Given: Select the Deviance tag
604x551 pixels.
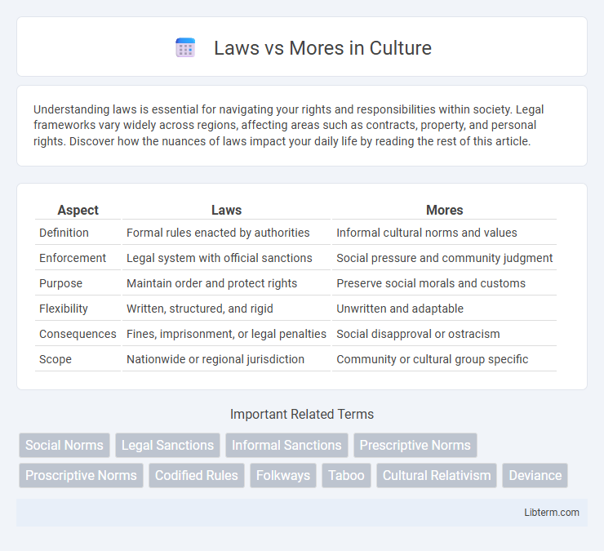Looking at the screenshot, I should (535, 475).
